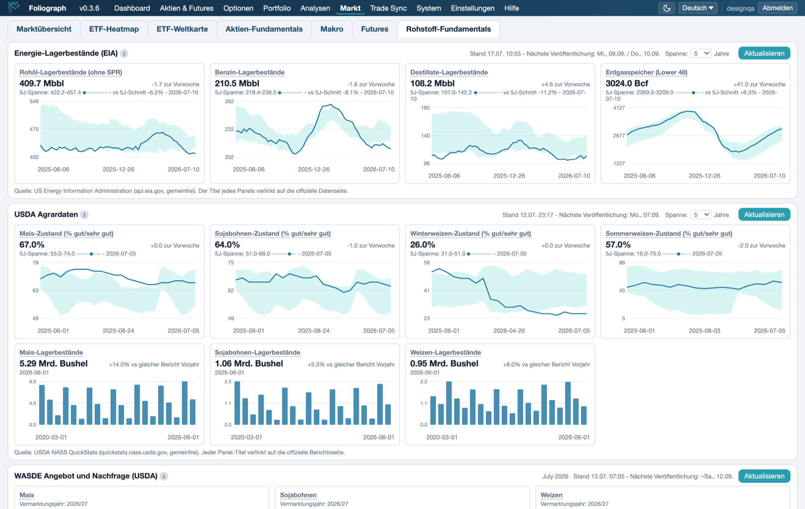Click the Abmelden button

[x=777, y=8]
